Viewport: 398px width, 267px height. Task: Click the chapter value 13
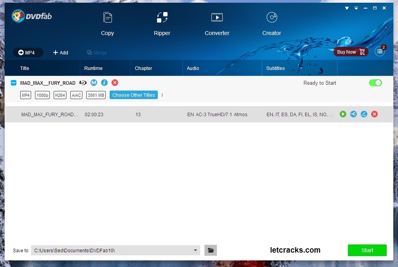[138, 115]
